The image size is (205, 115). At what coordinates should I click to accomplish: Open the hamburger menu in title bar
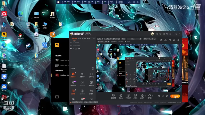click(x=170, y=34)
